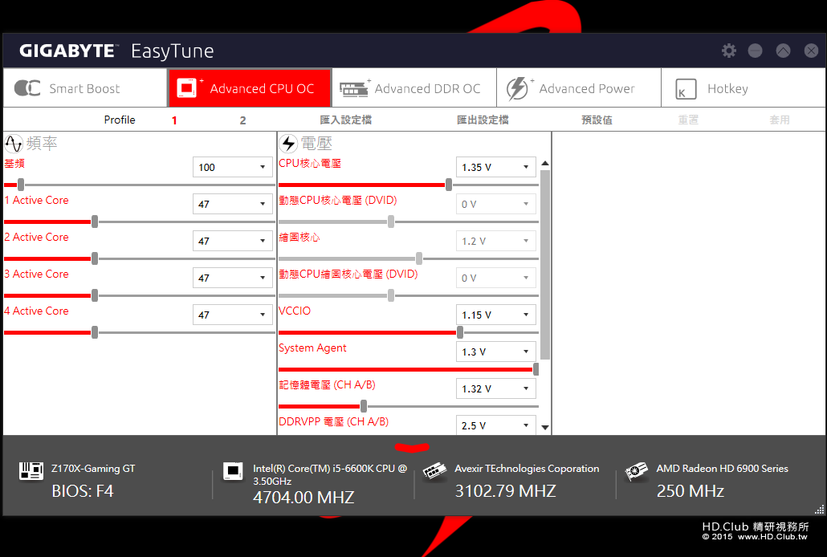The width and height of the screenshot is (827, 557).
Task: Click the 預設值 default button
Action: click(x=597, y=120)
